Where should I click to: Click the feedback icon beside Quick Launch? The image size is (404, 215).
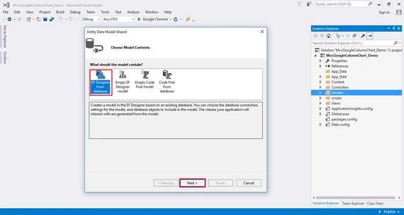tap(308, 4)
